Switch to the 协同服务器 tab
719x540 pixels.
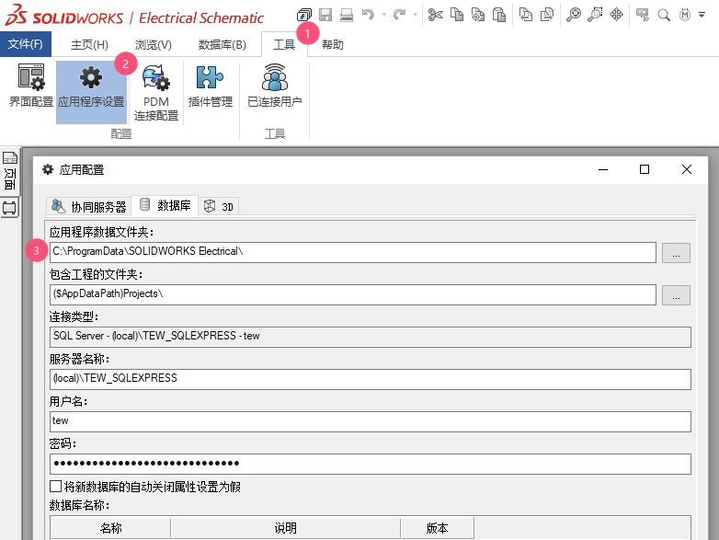pos(89,206)
